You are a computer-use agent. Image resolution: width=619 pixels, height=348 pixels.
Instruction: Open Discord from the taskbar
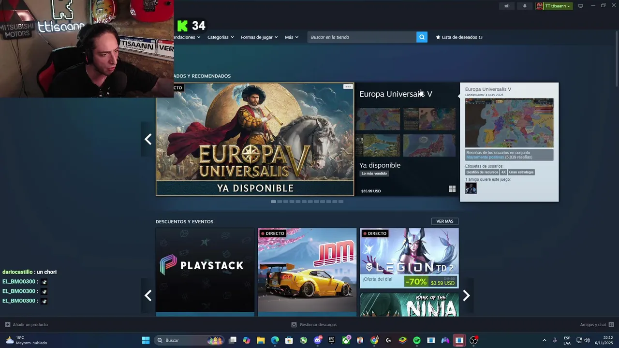click(x=318, y=340)
